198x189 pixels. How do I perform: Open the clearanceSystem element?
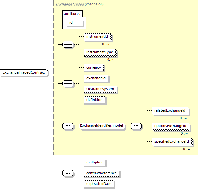click(100, 89)
